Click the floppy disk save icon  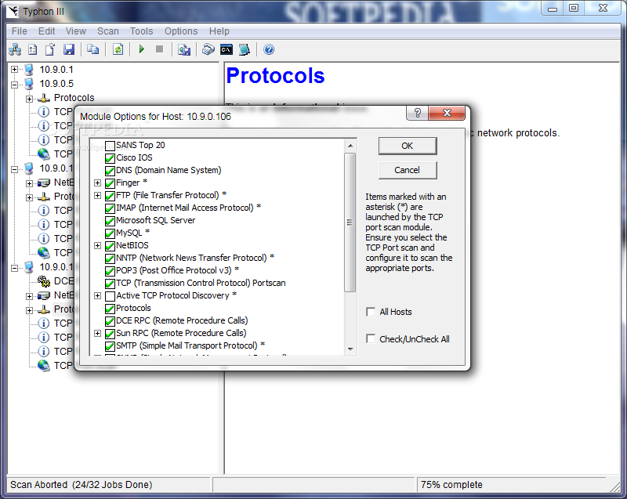(69, 49)
